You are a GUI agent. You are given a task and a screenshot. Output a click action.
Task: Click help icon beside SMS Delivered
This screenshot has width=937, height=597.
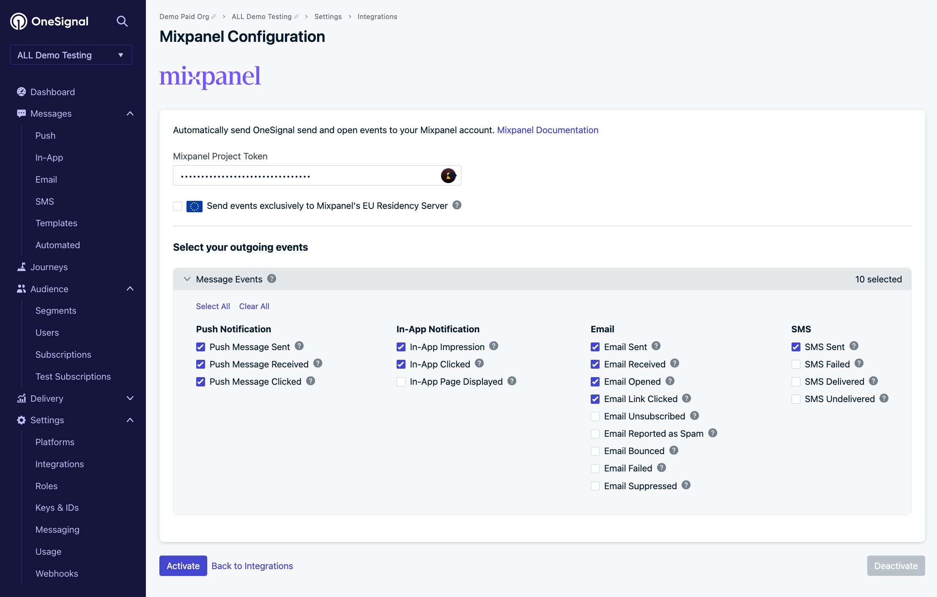point(874,381)
